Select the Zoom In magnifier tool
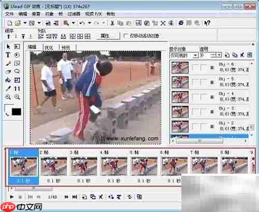Screen dimensions: 259x212 pyautogui.click(x=8, y=97)
